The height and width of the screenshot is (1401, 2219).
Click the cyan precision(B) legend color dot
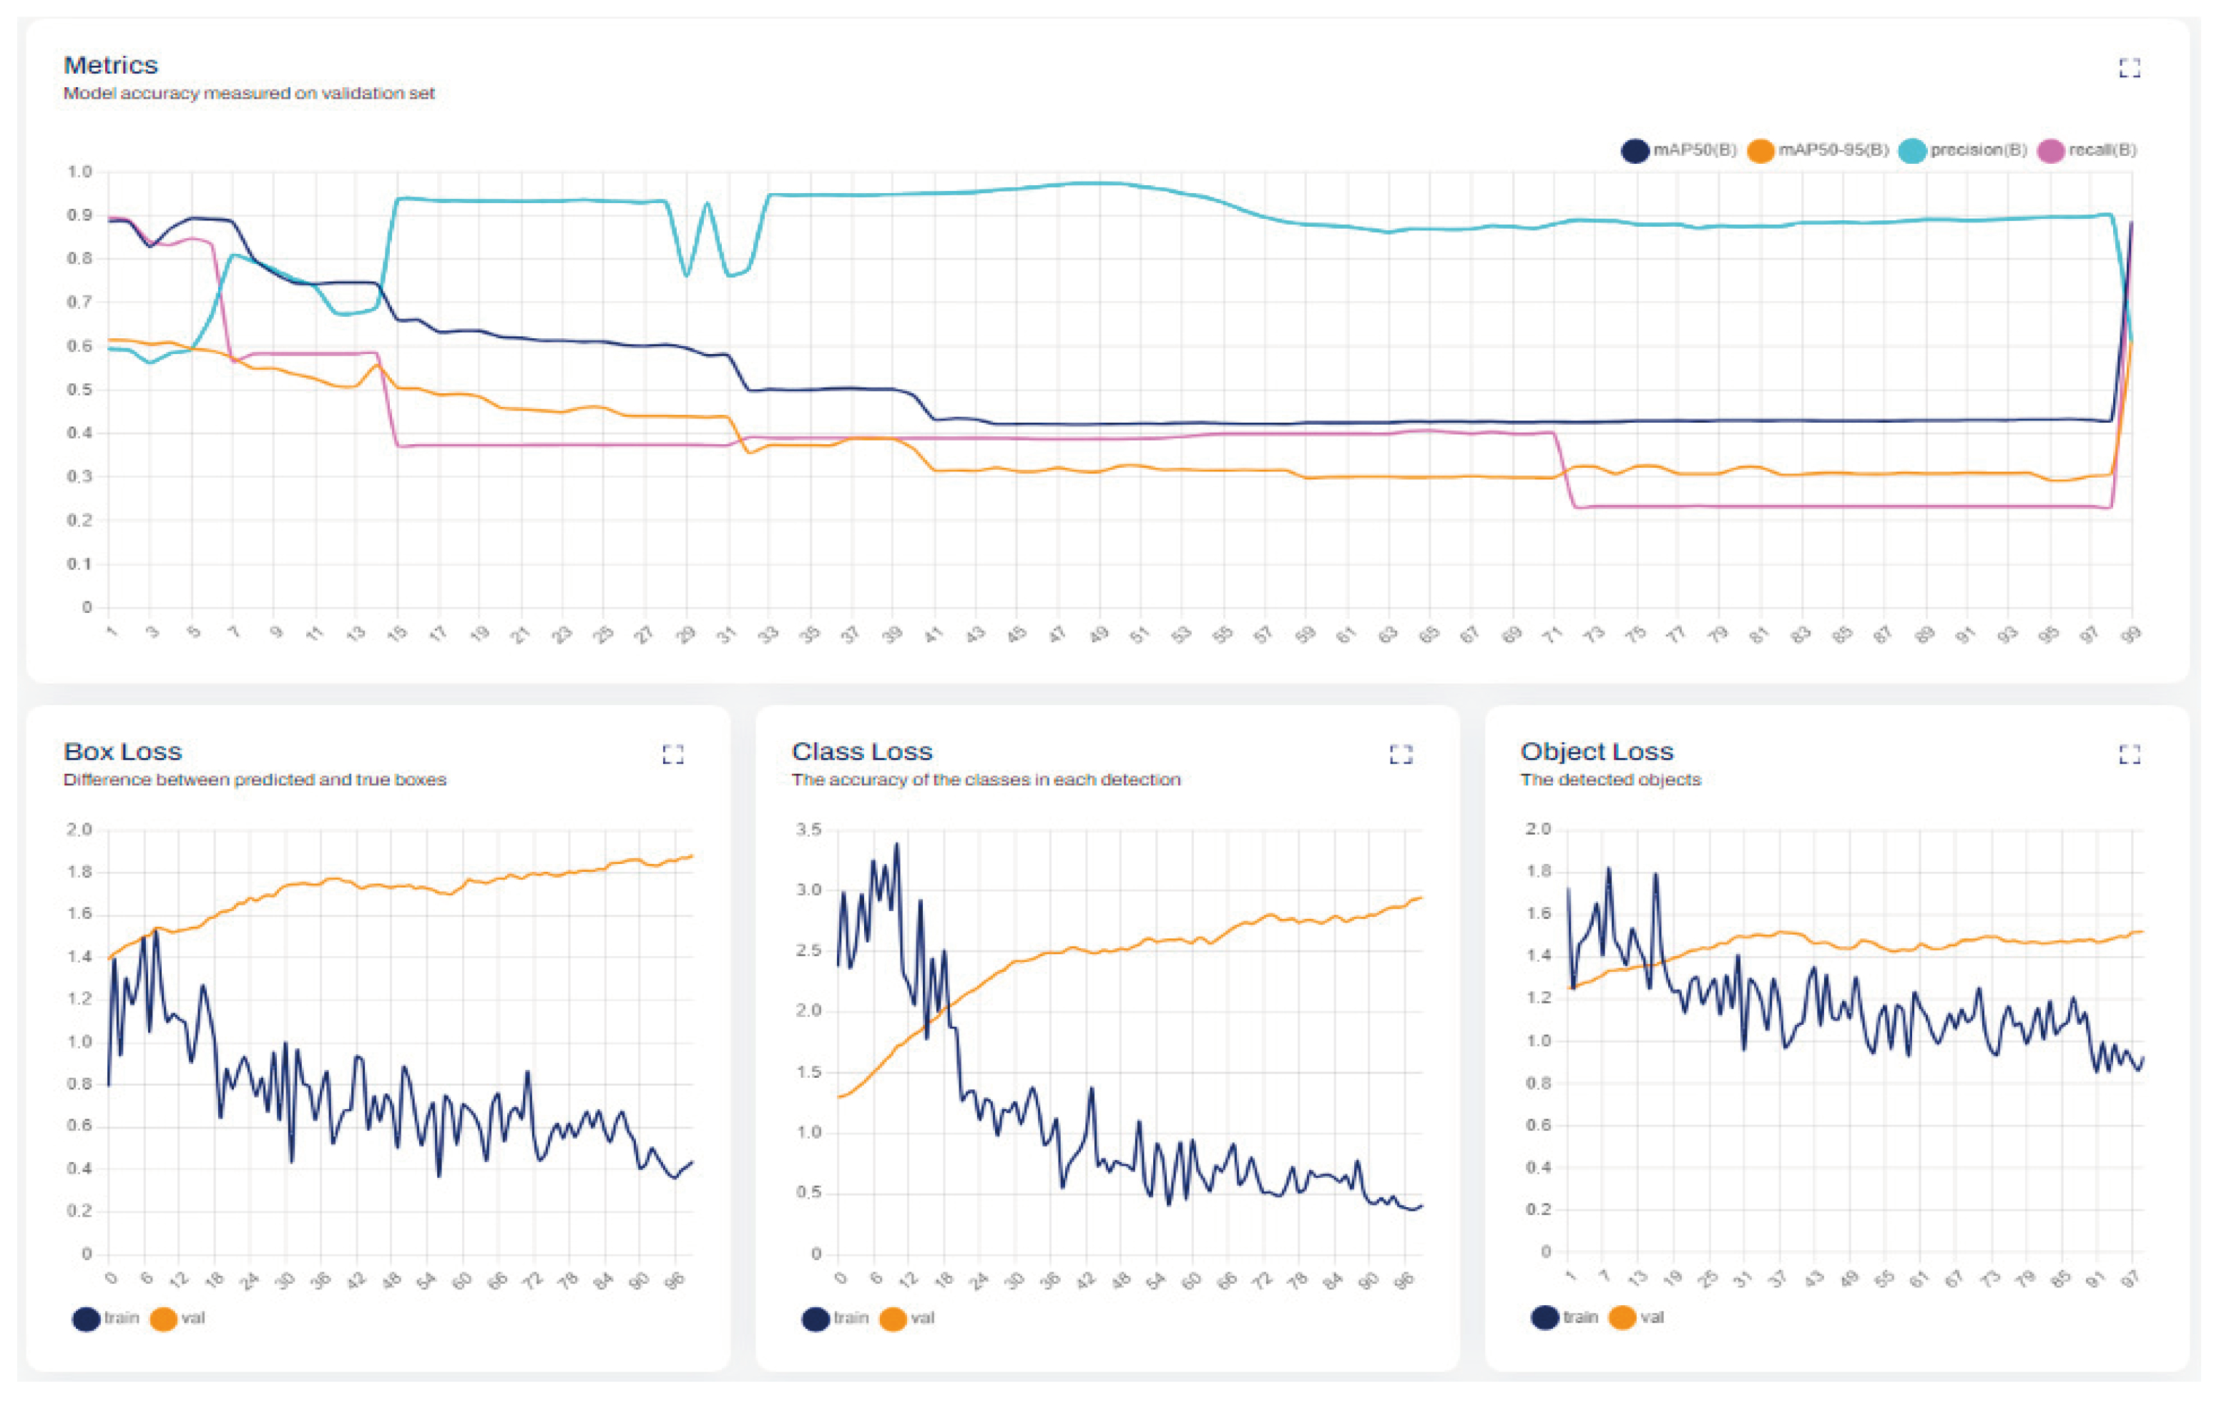click(x=1912, y=151)
